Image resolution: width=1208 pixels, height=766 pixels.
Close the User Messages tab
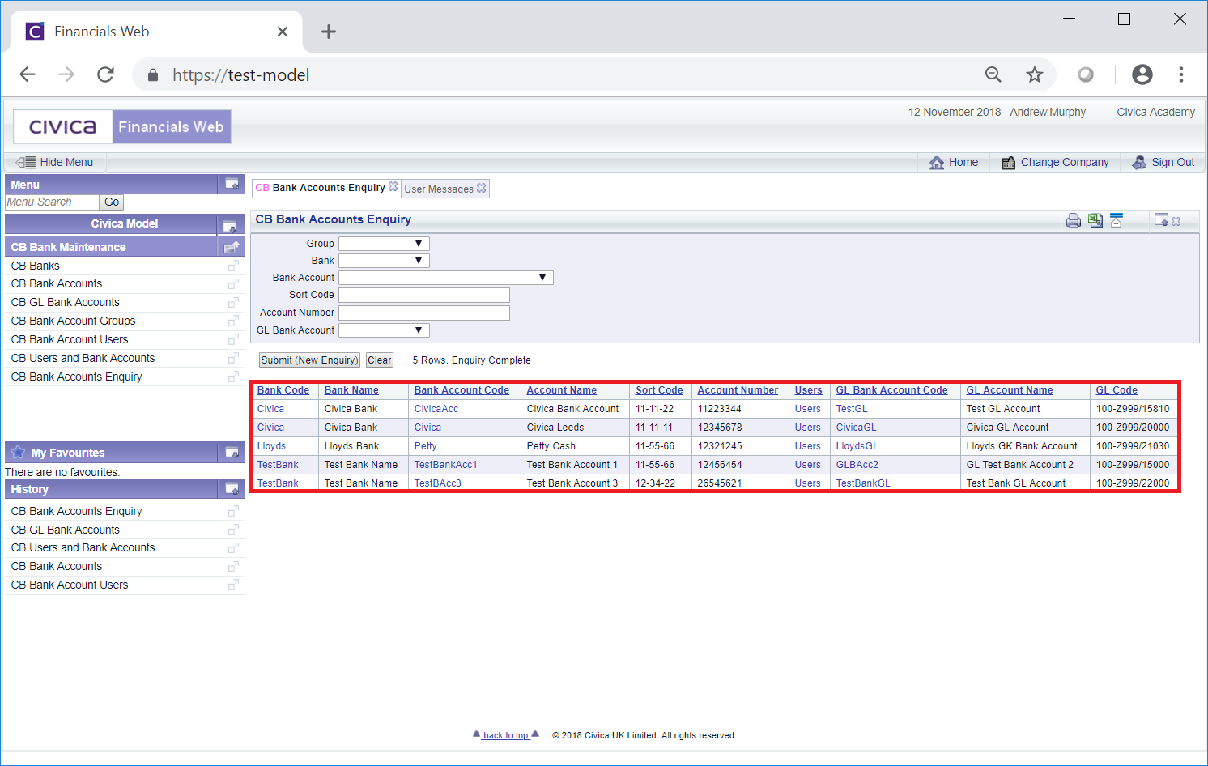pos(482,188)
